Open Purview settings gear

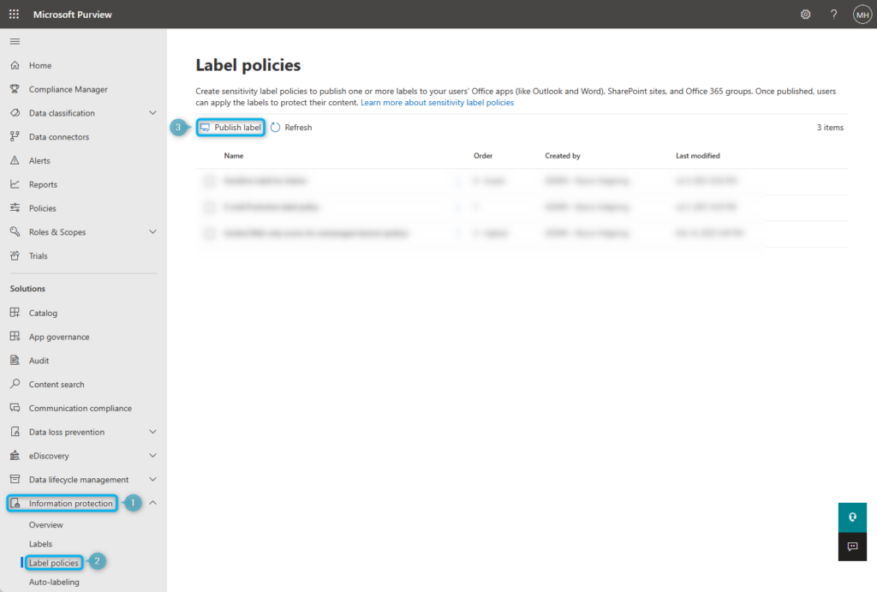pyautogui.click(x=805, y=15)
